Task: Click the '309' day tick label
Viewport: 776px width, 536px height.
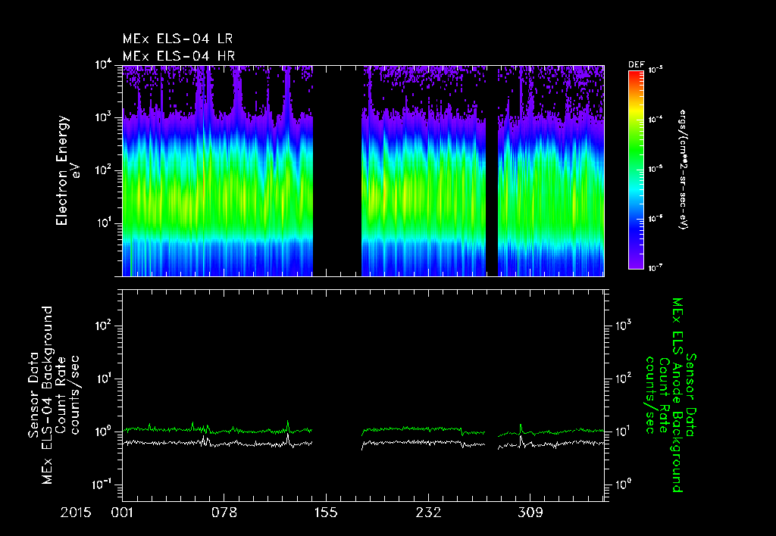Action: (x=530, y=513)
